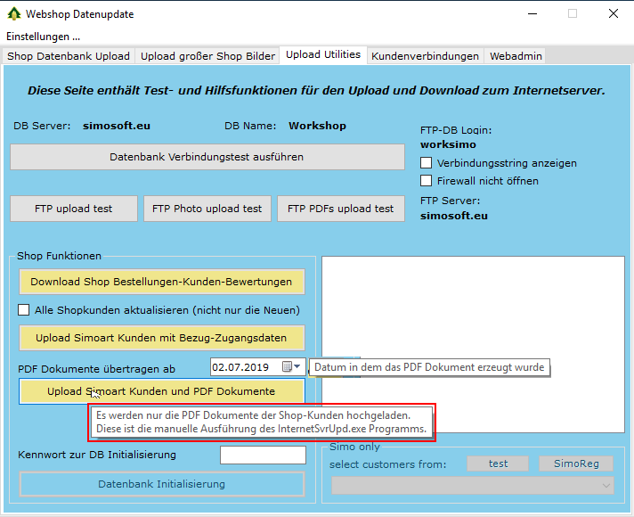
Task: Click Upload Simoart Kunden und PDF Dokumente
Action: click(161, 391)
